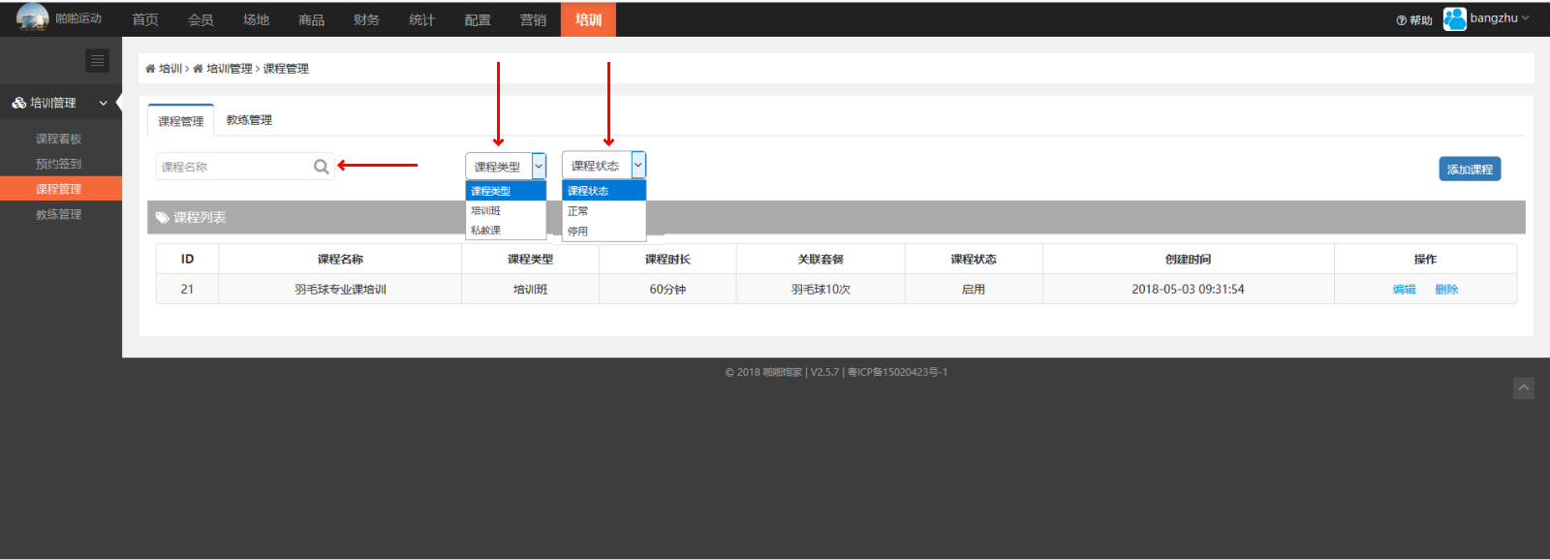
Task: Choose 课程状态 default option in list
Action: click(604, 191)
